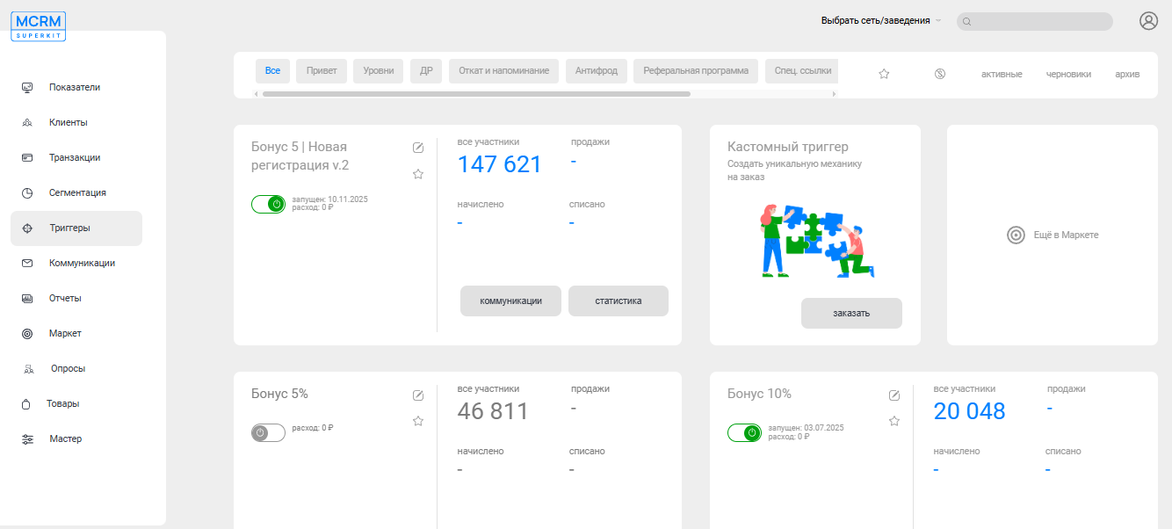The image size is (1172, 529).
Task: Click the Кастомный триггер puzzle illustration
Action: pyautogui.click(x=817, y=242)
